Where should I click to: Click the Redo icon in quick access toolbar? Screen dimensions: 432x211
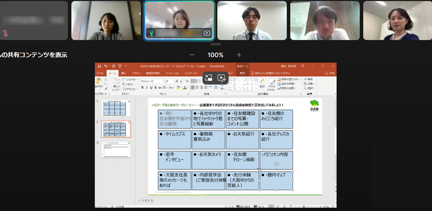(113, 66)
